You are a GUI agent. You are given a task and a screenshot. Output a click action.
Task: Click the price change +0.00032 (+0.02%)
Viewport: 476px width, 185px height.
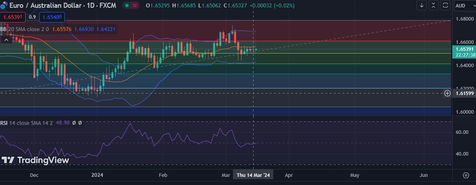click(x=272, y=6)
